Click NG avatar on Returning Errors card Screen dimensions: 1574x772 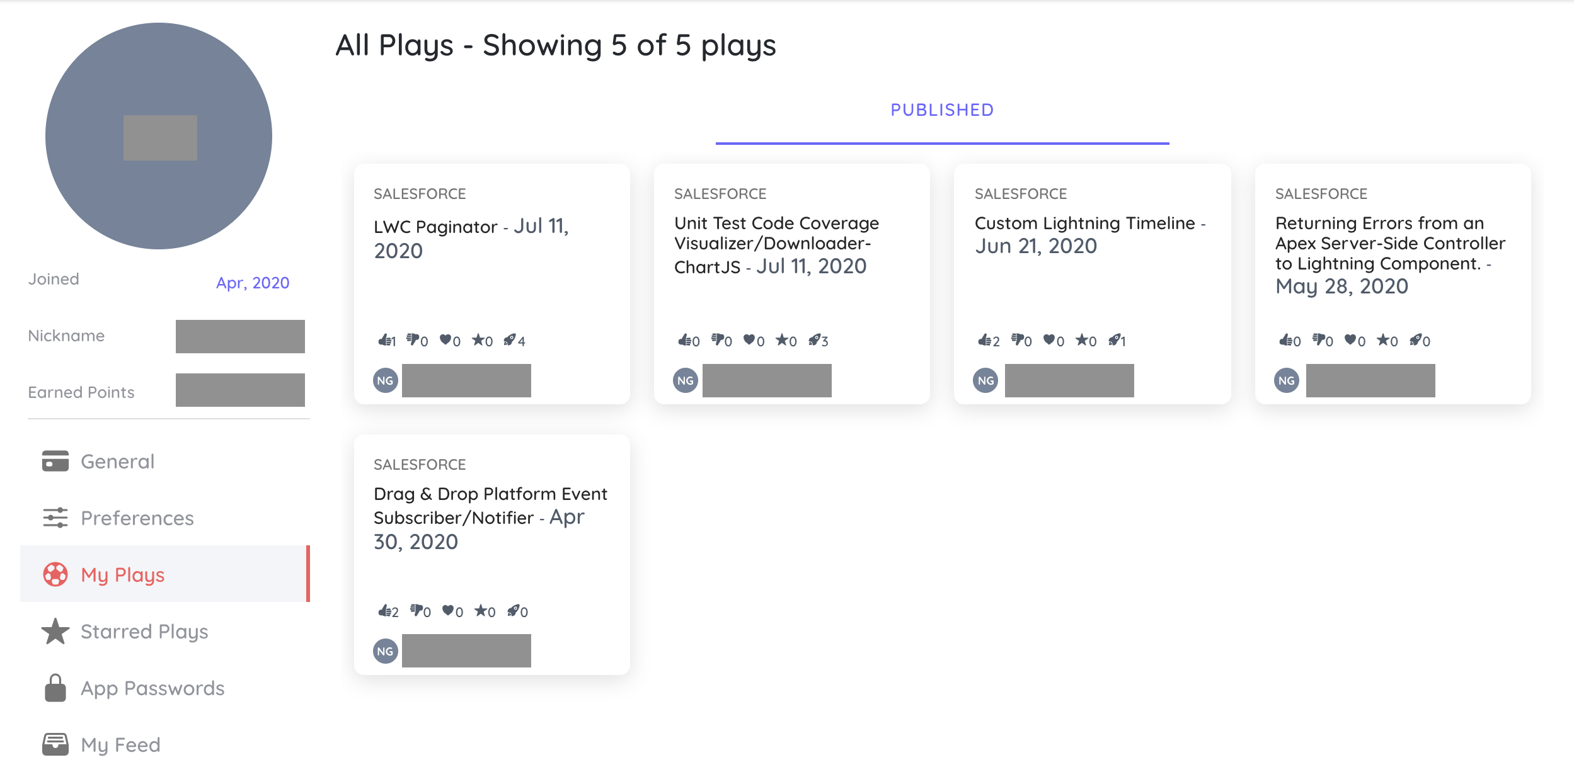[1287, 380]
